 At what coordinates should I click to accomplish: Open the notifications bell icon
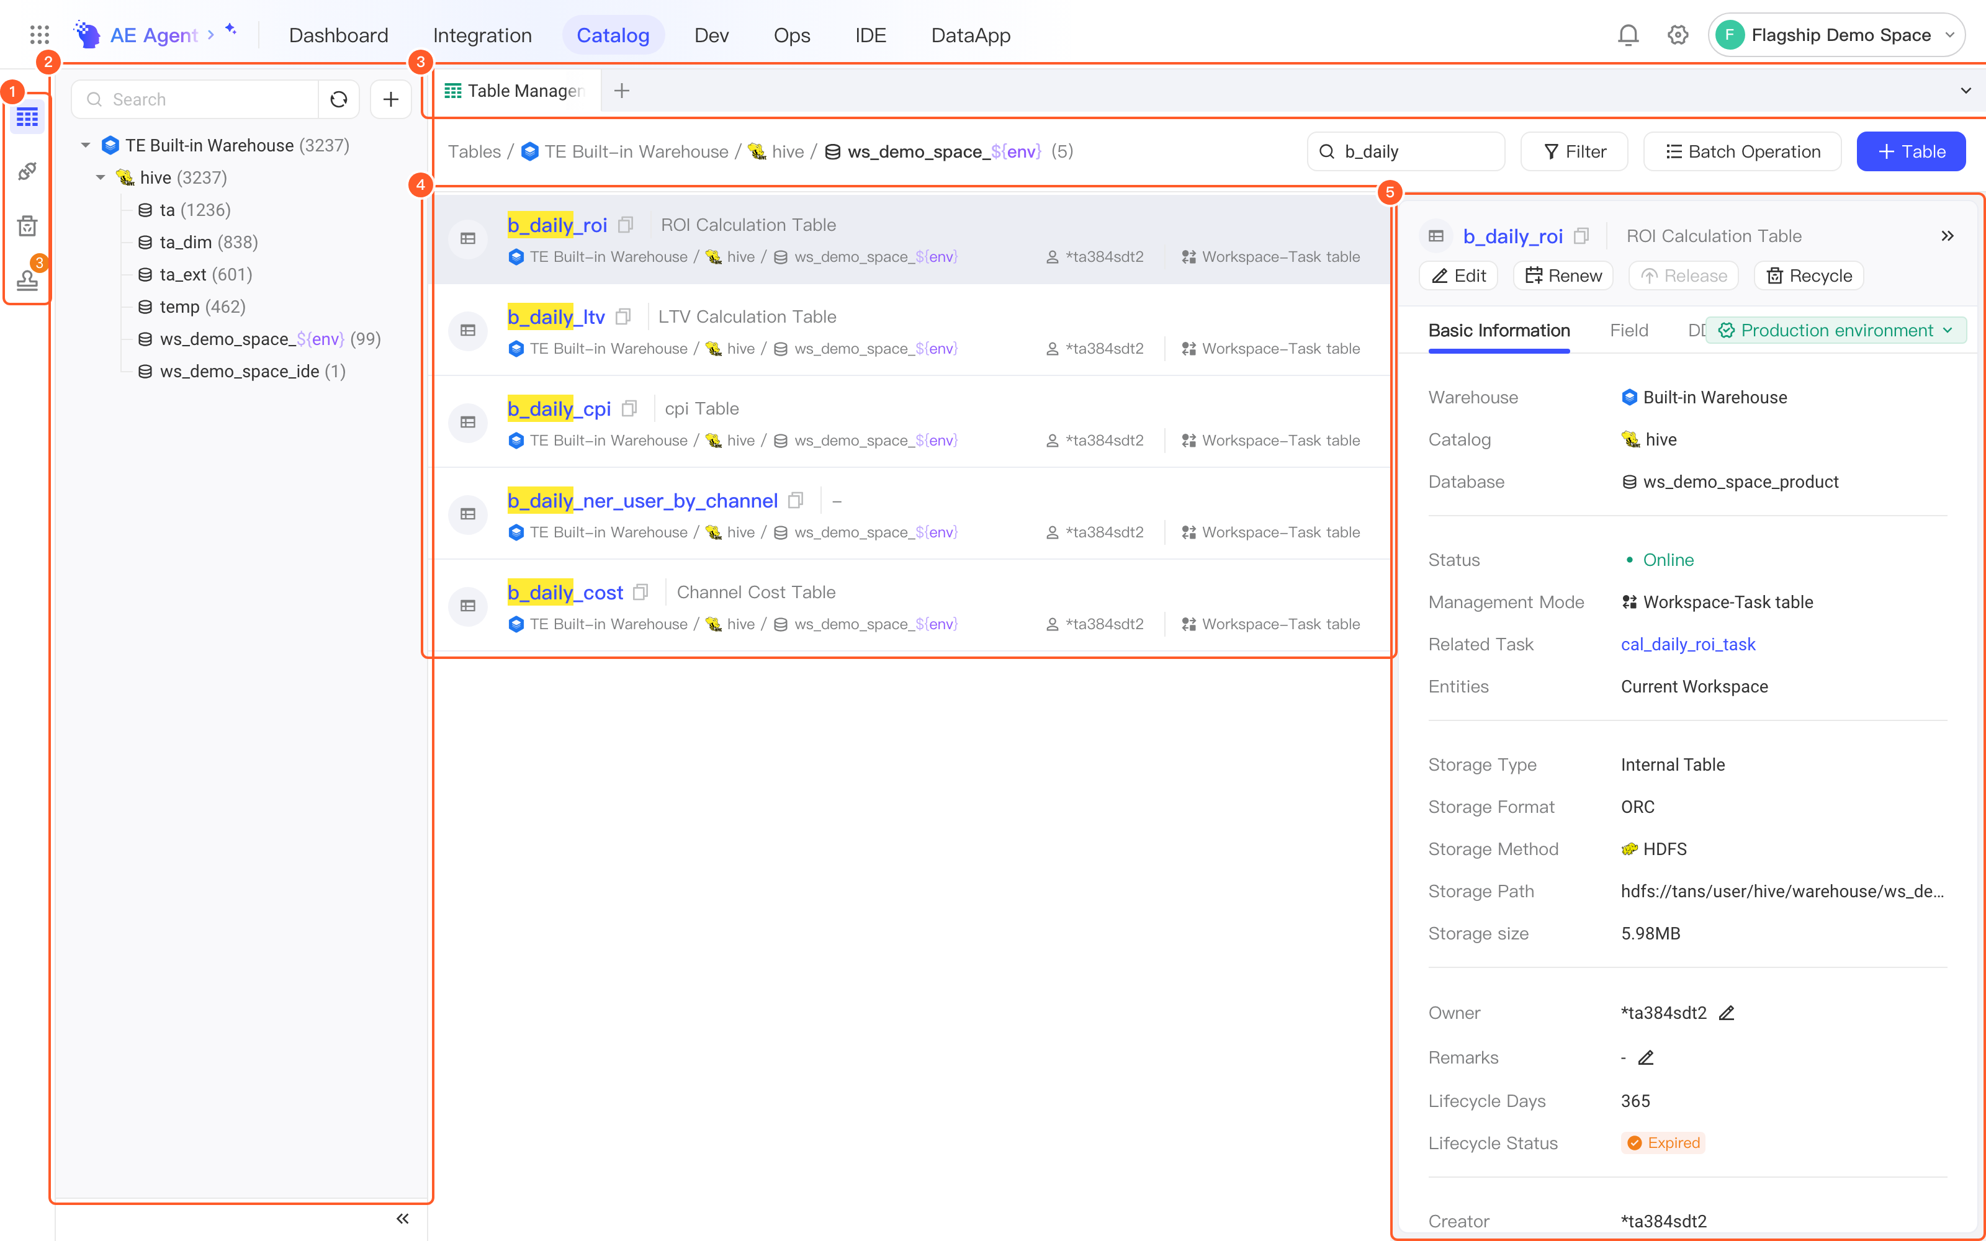point(1628,35)
